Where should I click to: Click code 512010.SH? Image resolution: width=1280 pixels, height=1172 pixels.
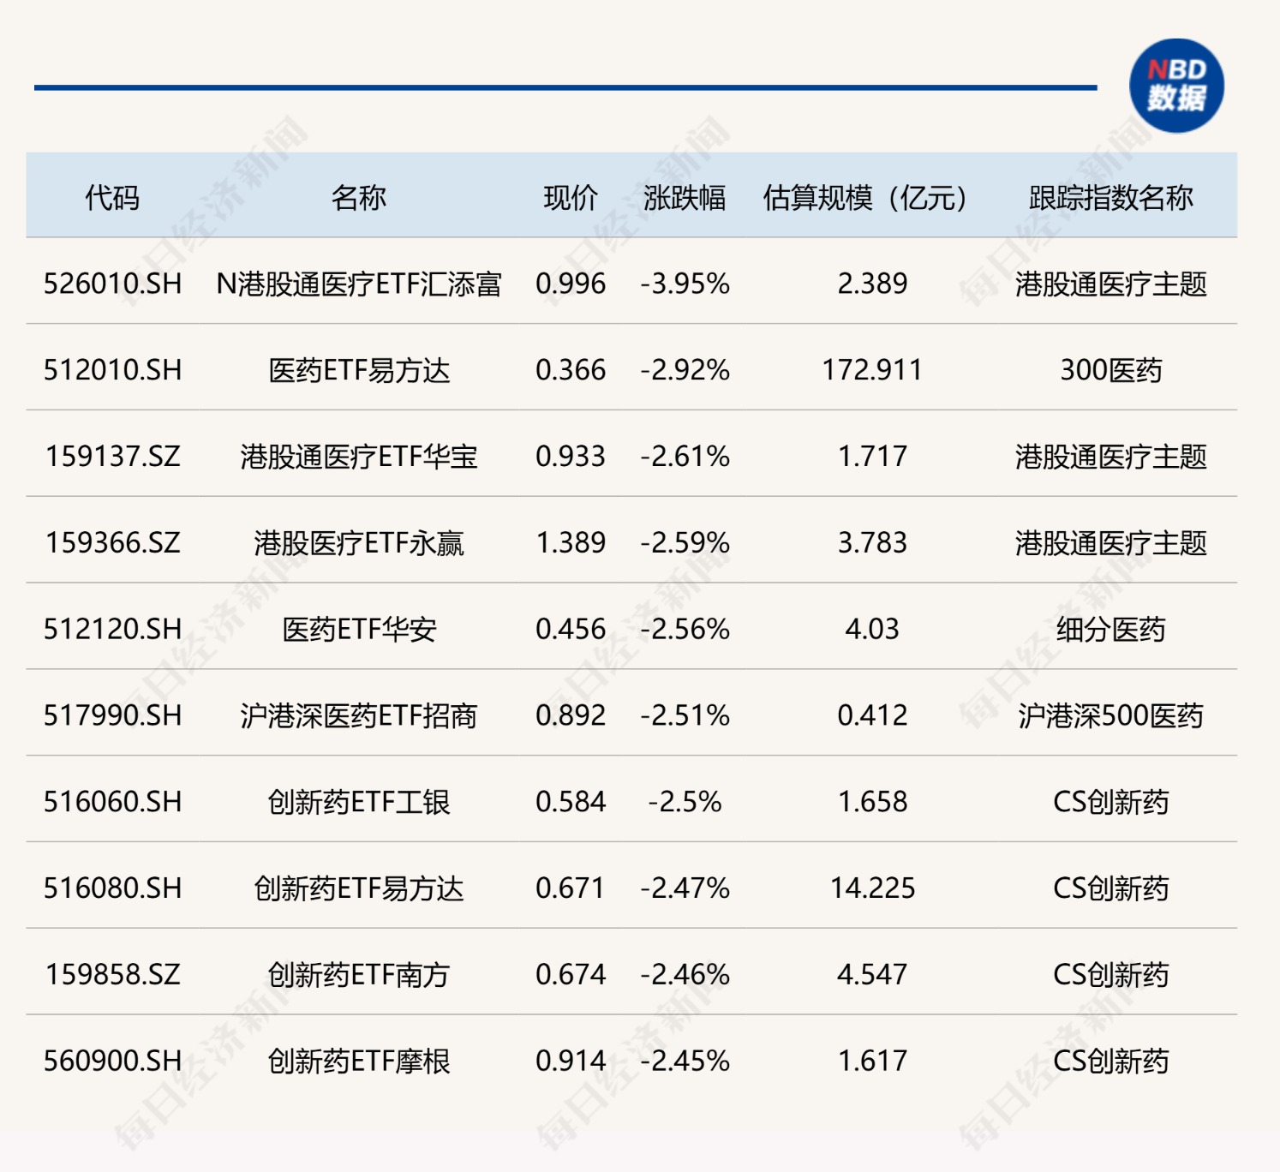coord(113,370)
